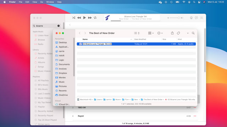Click the album artwork thumbnail
Image resolution: width=227 pixels, height=127 pixels.
(x=107, y=18)
